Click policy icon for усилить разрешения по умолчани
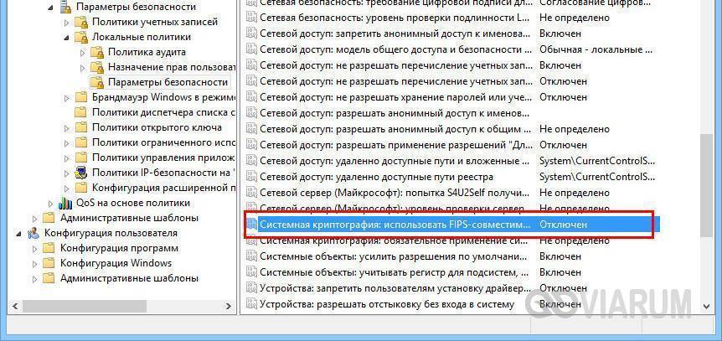 251,256
